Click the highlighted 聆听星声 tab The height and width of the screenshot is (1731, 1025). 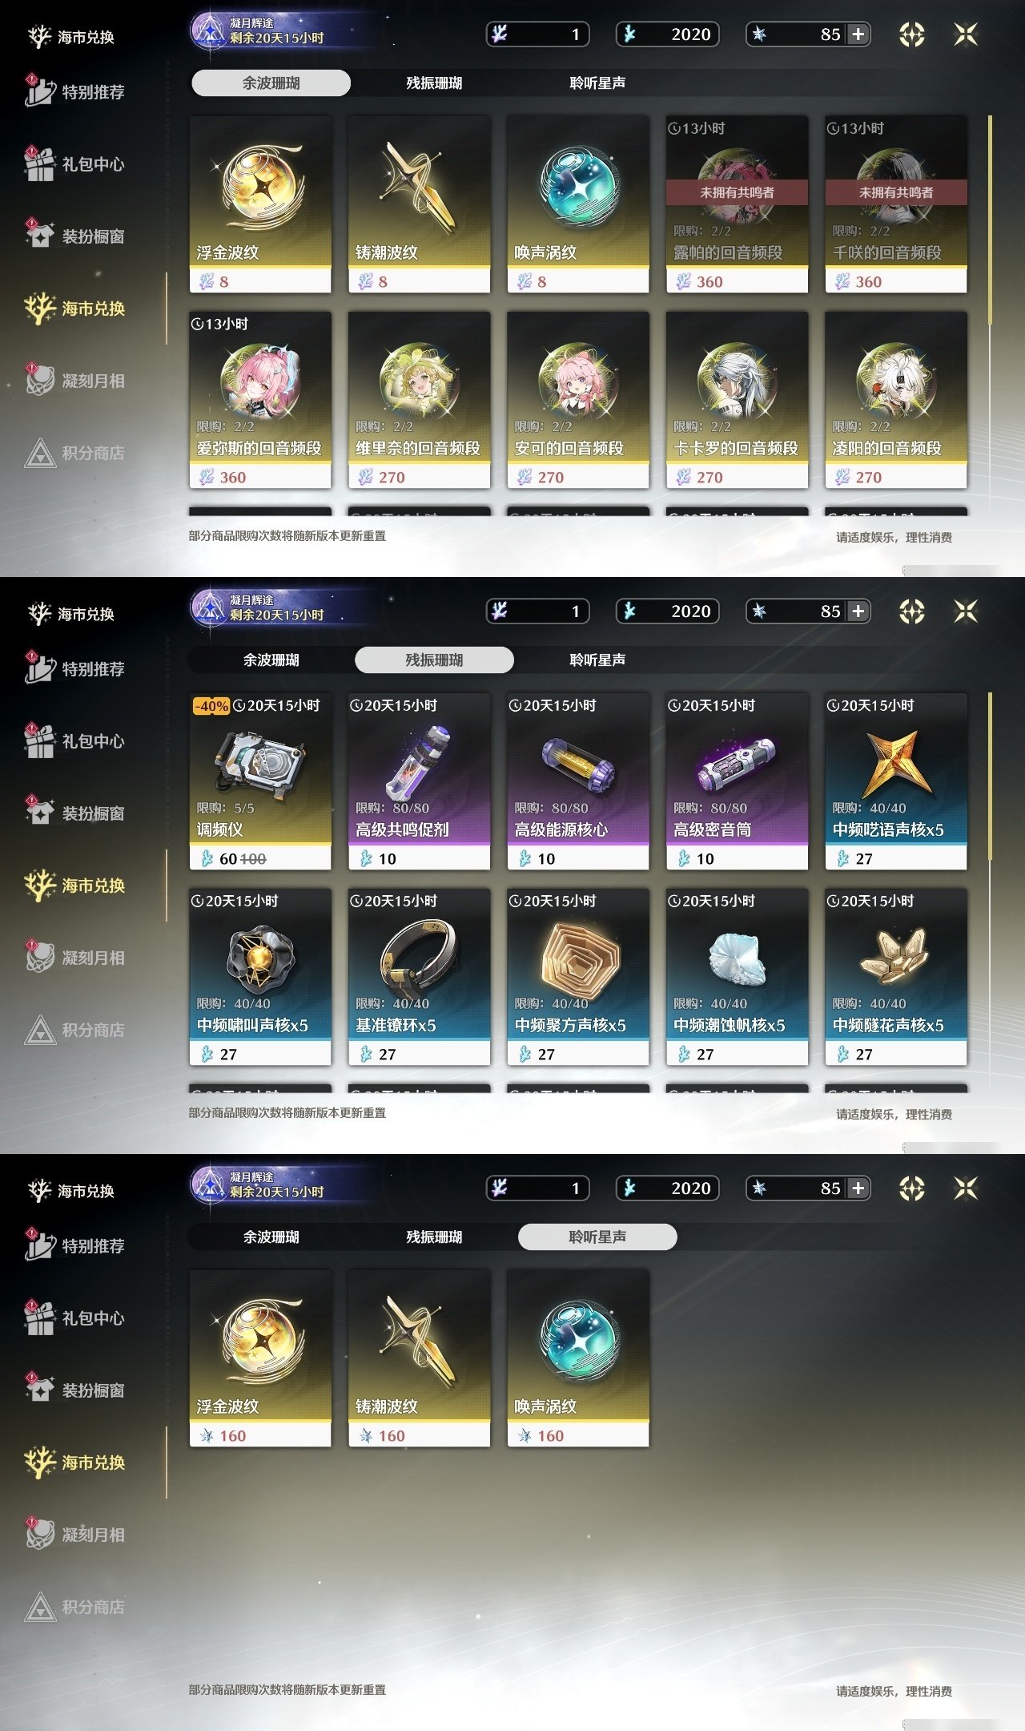(x=597, y=1237)
